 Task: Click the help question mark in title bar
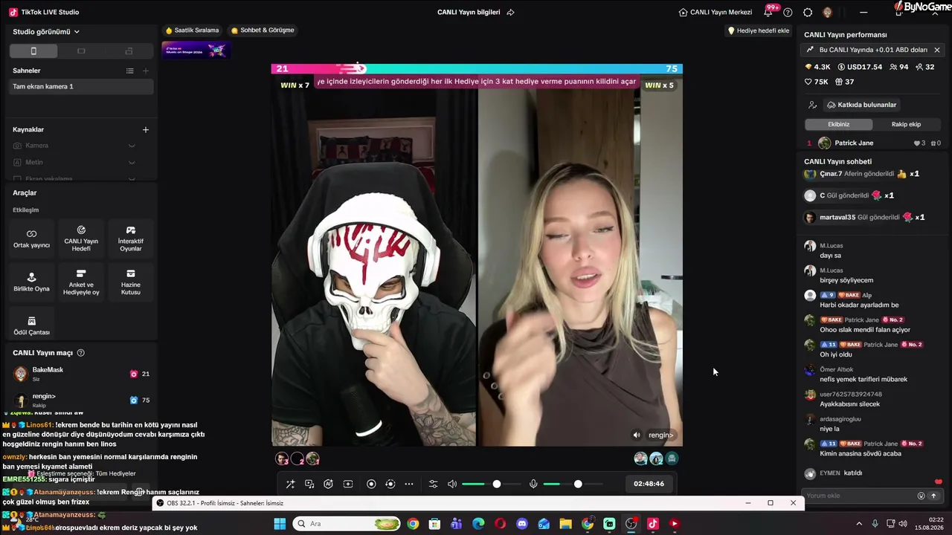click(788, 13)
